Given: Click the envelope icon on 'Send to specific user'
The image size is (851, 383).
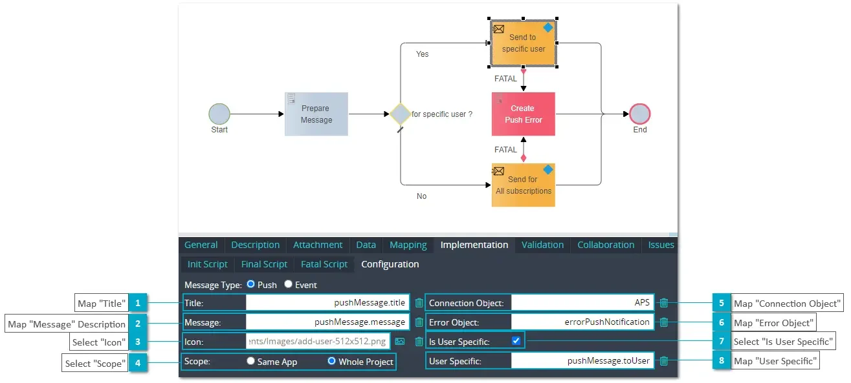Looking at the screenshot, I should click(x=498, y=28).
